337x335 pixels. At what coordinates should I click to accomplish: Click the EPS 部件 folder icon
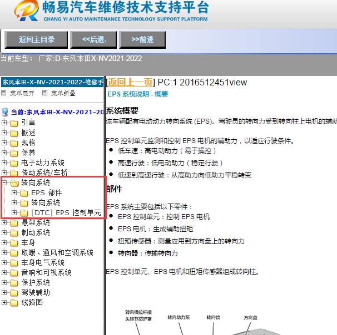[x=24, y=193]
